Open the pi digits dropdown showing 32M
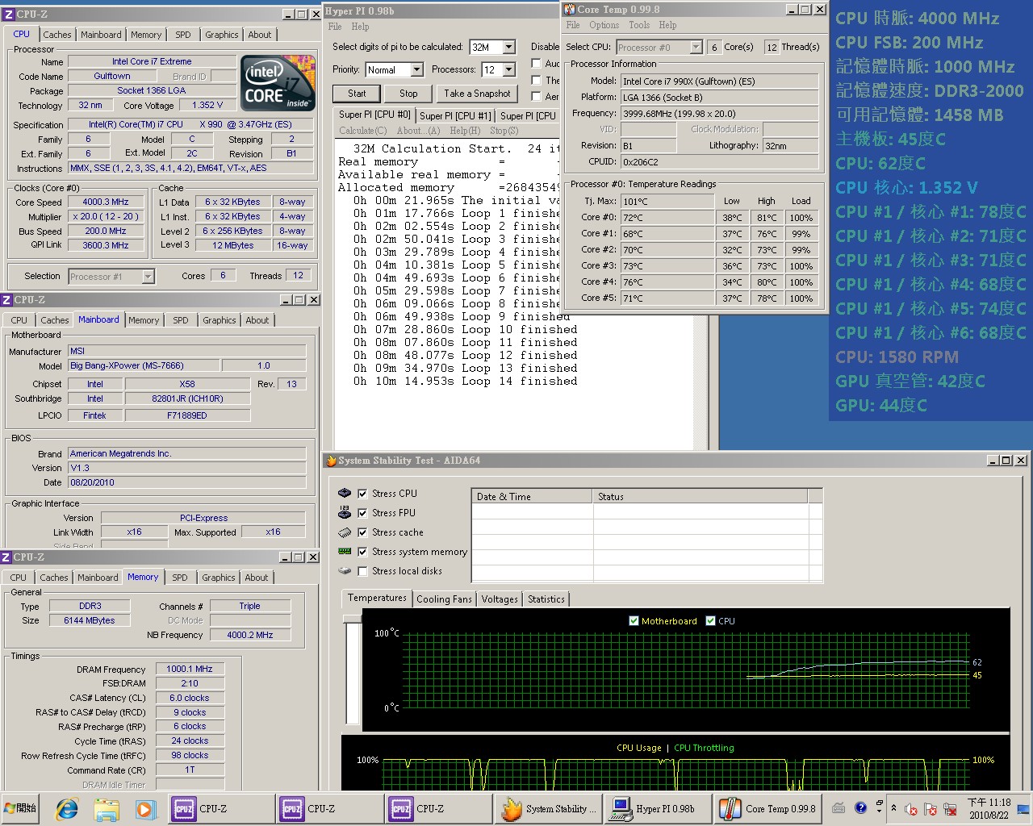 click(508, 48)
